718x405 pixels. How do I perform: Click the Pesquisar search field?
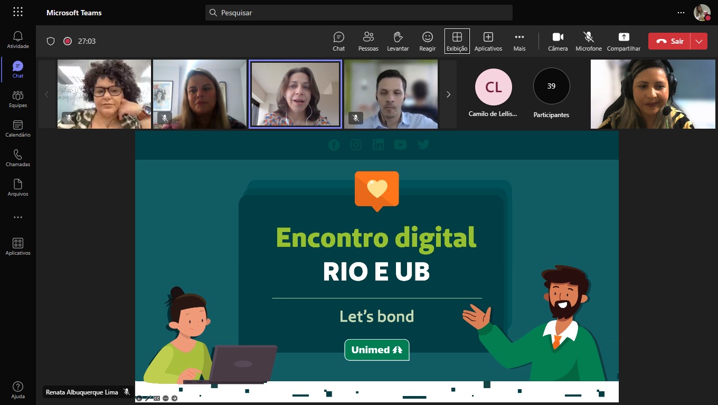tap(358, 13)
